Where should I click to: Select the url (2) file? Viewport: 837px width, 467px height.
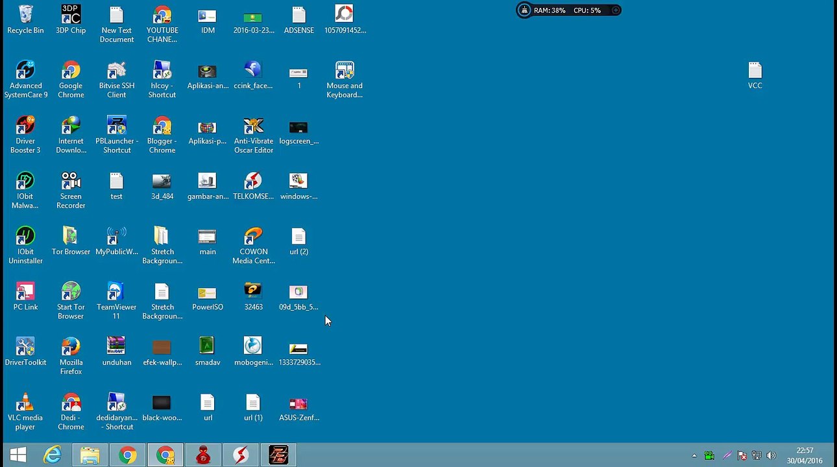298,241
